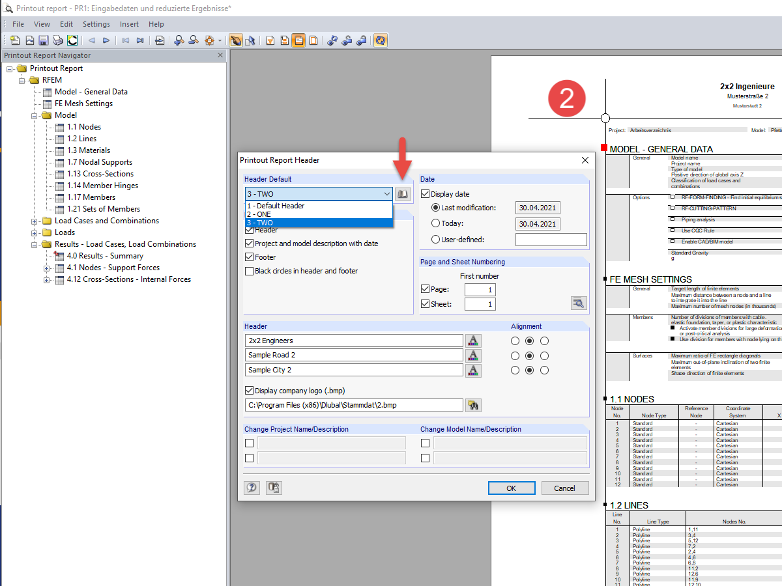Click the OK button
Image resolution: width=782 pixels, height=586 pixels.
(512, 488)
